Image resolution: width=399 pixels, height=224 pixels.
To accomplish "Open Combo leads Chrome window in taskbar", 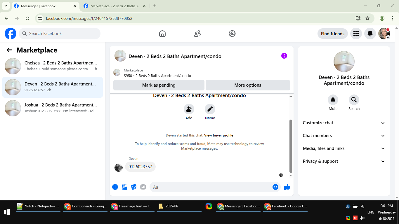I will [85, 206].
